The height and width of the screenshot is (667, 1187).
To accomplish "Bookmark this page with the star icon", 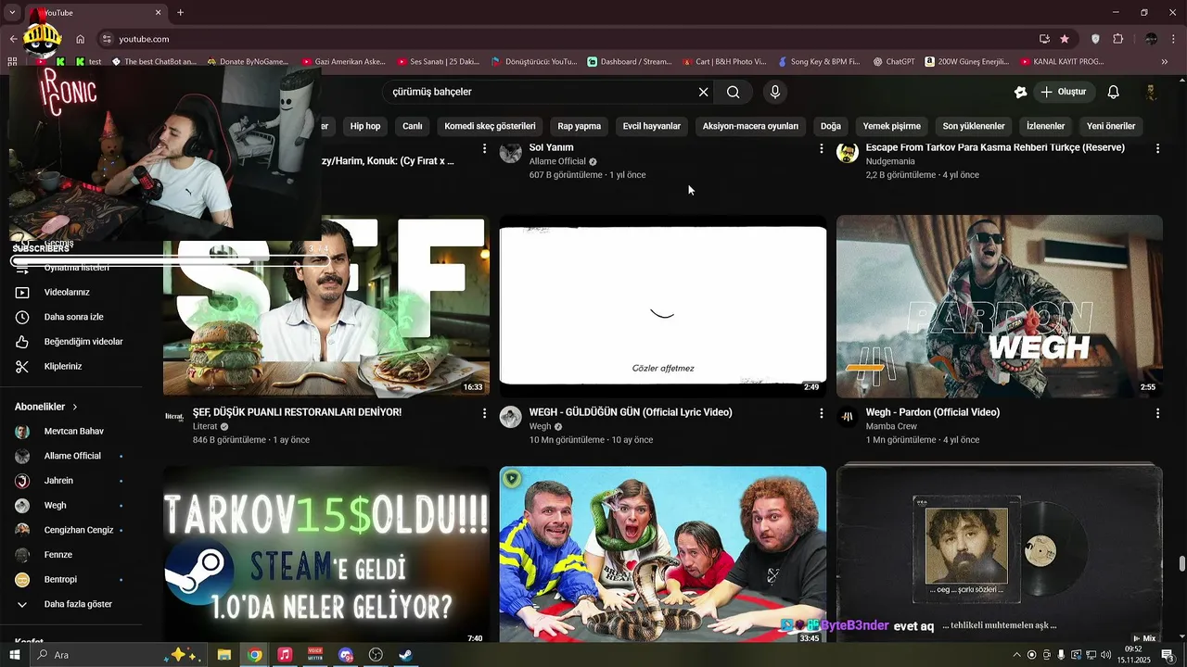I will coord(1065,39).
